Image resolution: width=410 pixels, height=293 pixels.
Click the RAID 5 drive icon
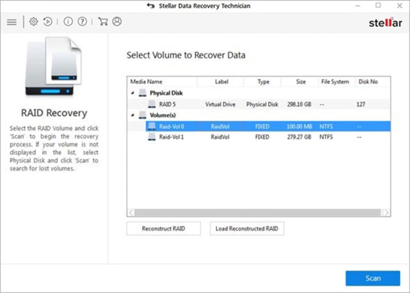pos(152,104)
